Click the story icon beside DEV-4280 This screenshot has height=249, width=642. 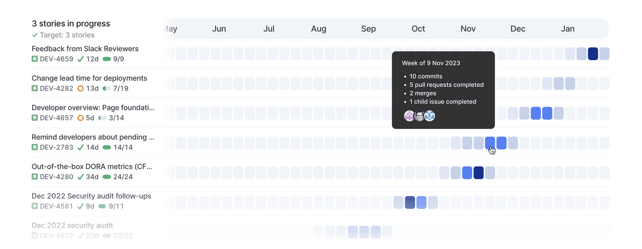point(34,177)
